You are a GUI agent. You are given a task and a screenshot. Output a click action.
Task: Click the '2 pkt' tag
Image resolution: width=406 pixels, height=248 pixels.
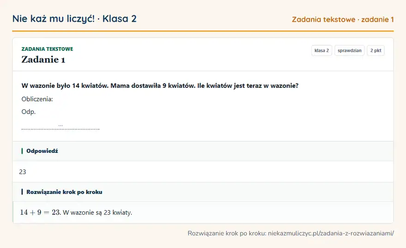click(x=376, y=50)
